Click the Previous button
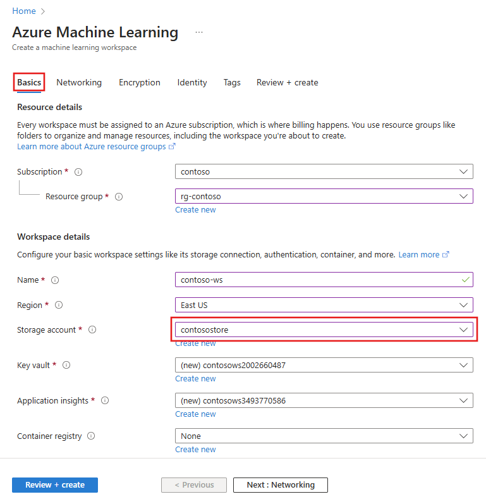 (x=194, y=484)
